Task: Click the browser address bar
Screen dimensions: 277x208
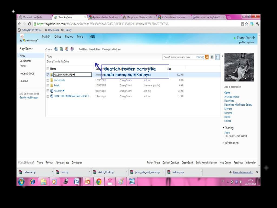Action: click(136, 24)
